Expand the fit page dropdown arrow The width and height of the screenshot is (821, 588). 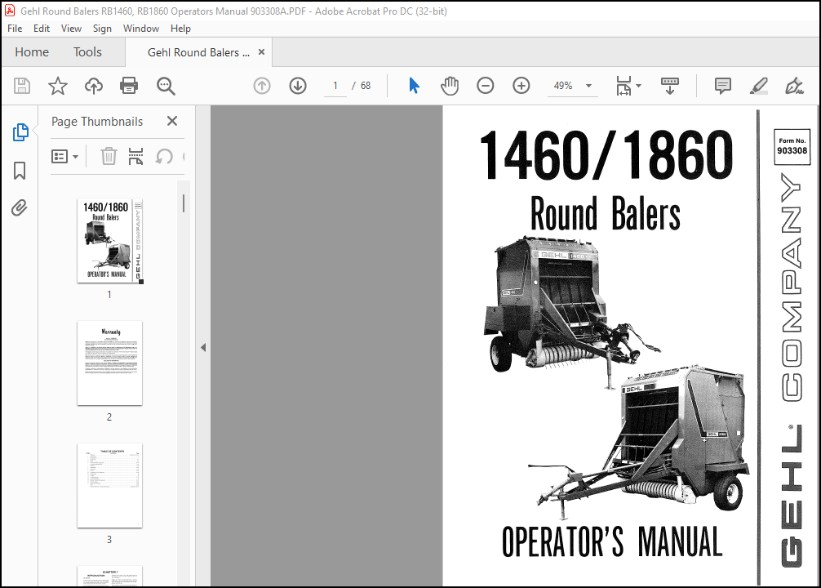point(638,86)
